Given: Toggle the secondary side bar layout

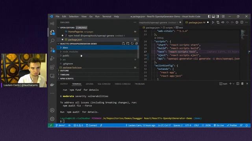Looking at the screenshot, I should [217, 16].
